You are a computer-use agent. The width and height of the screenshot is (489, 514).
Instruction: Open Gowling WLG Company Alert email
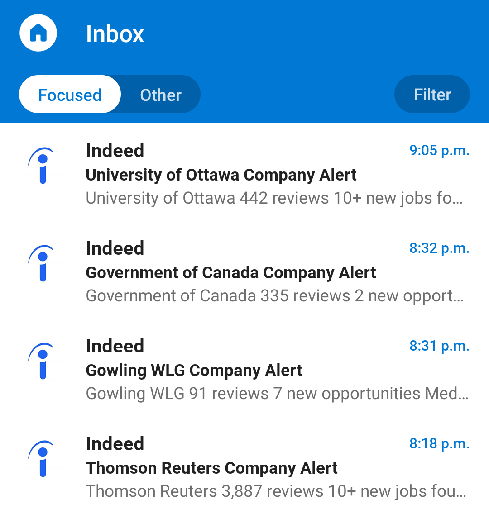pyautogui.click(x=194, y=371)
